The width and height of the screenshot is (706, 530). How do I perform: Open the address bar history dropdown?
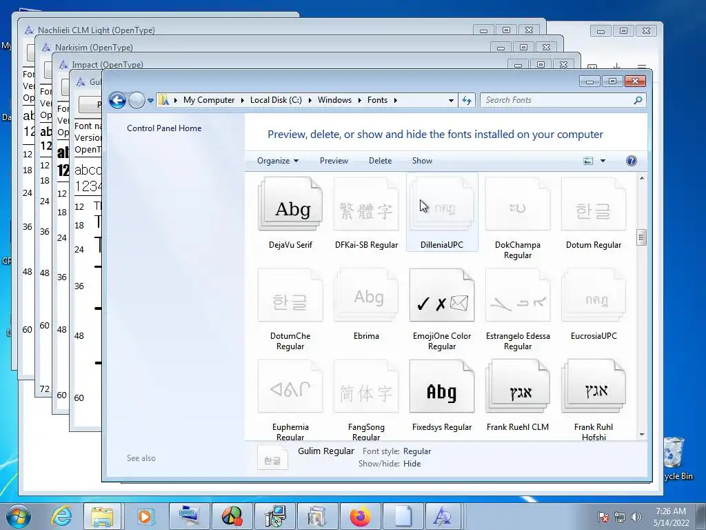click(451, 101)
